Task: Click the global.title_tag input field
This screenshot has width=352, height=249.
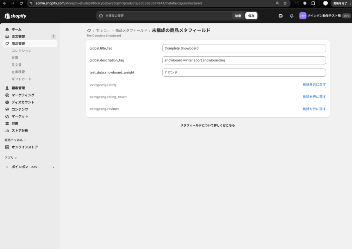Action: click(x=244, y=48)
